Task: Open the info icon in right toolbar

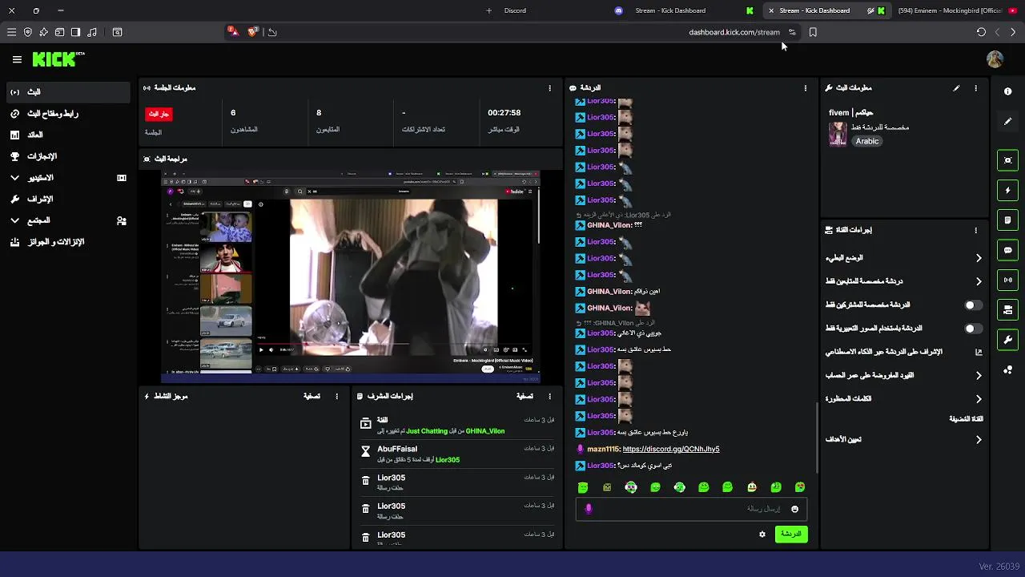Action: coord(1008,91)
